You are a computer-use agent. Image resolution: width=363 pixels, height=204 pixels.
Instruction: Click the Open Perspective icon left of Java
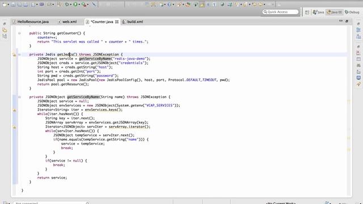[307, 12]
